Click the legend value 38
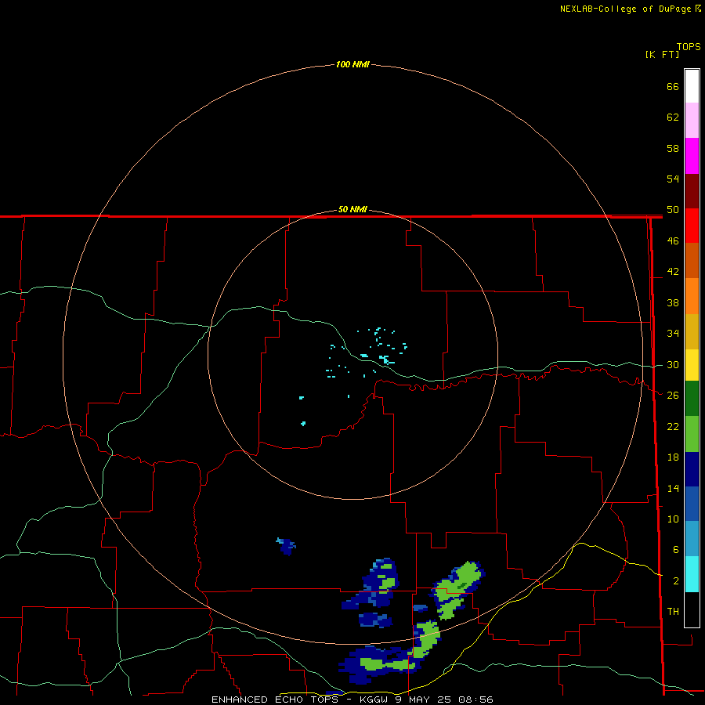 673,302
